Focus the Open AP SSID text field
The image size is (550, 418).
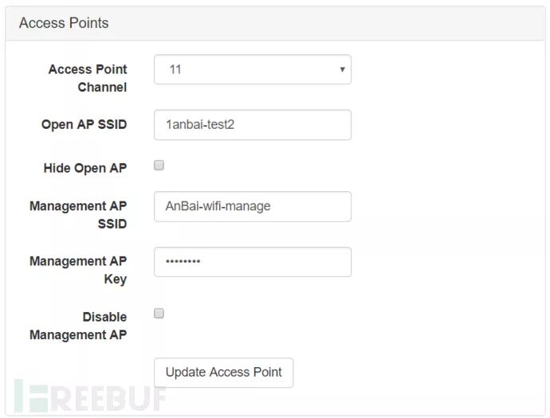[x=252, y=124]
